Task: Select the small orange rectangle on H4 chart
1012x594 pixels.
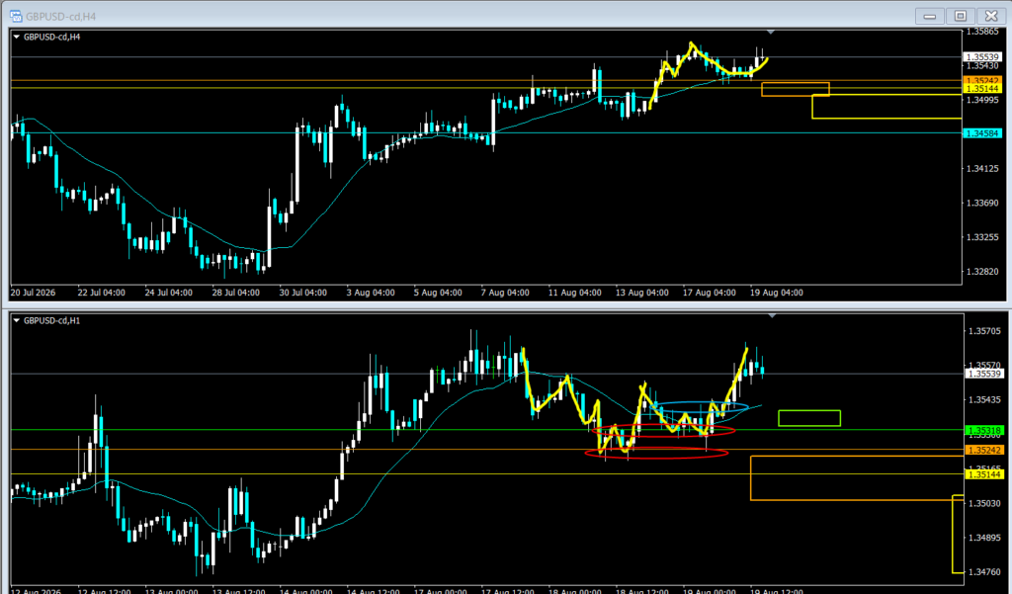Action: coord(796,89)
